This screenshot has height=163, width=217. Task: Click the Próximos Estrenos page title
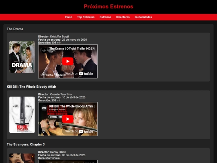click(x=108, y=6)
